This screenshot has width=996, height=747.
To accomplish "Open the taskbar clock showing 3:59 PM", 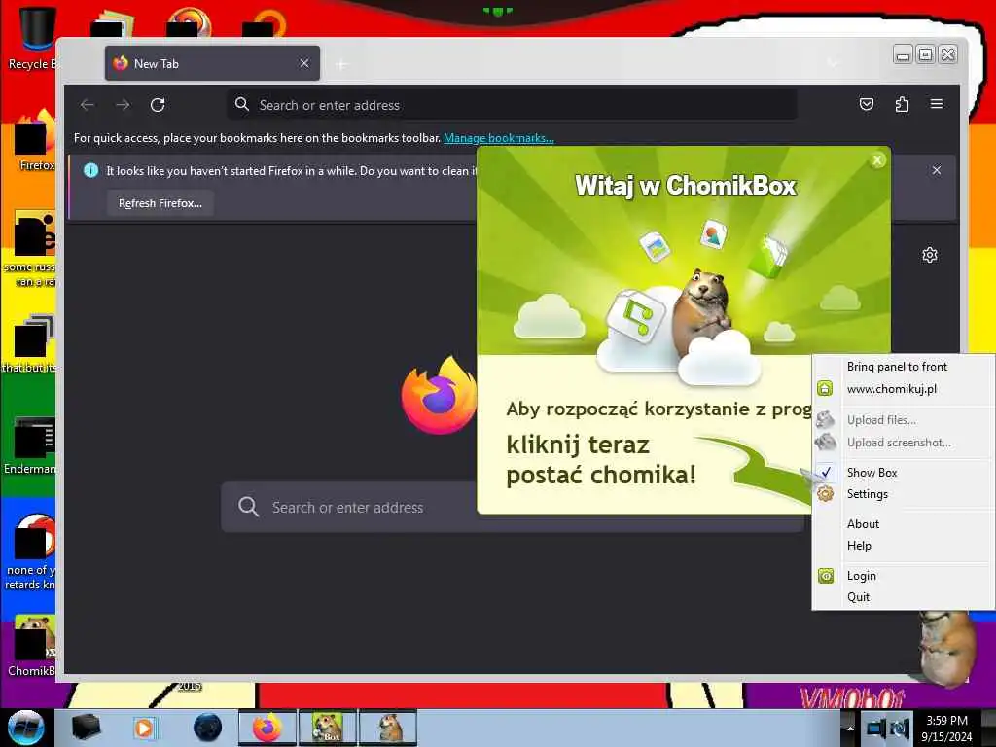I will (x=946, y=728).
